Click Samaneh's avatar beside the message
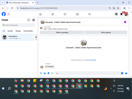 point(42,67)
